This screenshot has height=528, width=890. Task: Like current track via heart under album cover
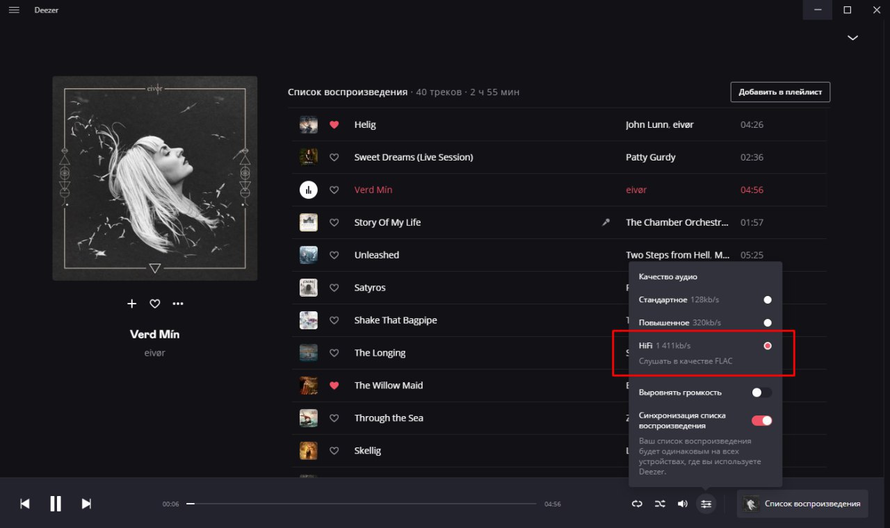(x=155, y=304)
